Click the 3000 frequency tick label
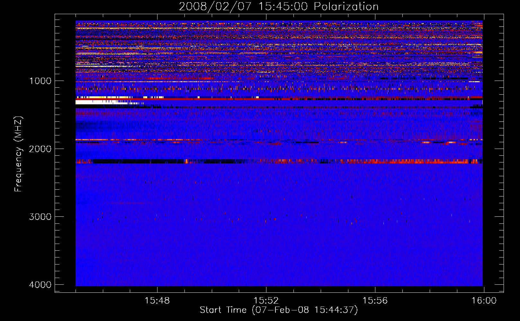This screenshot has height=321, width=520. (40, 217)
